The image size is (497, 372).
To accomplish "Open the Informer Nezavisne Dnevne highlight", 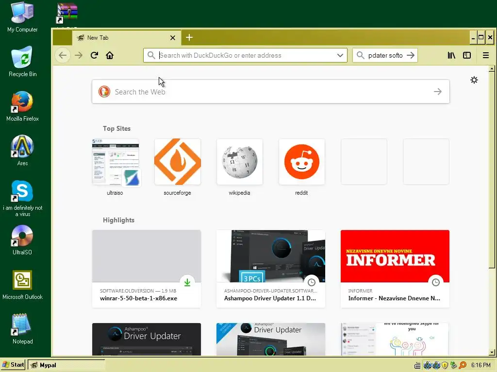I will (x=395, y=269).
